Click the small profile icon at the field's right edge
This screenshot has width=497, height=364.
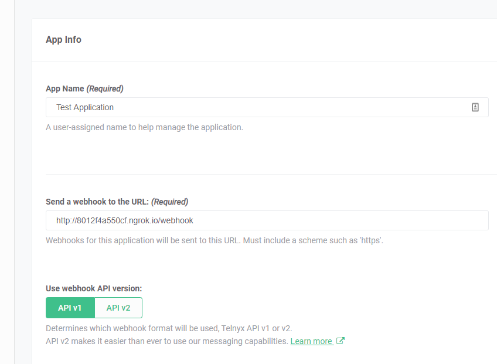(x=475, y=107)
